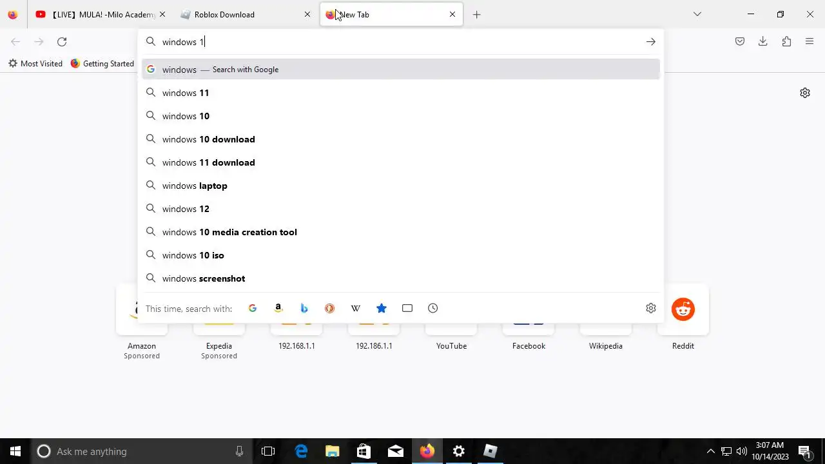Open Settings gear on taskbar

click(458, 451)
